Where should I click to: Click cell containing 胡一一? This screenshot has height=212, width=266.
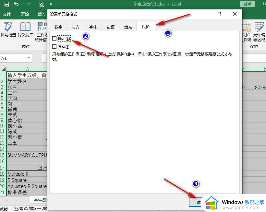pyautogui.click(x=27, y=104)
